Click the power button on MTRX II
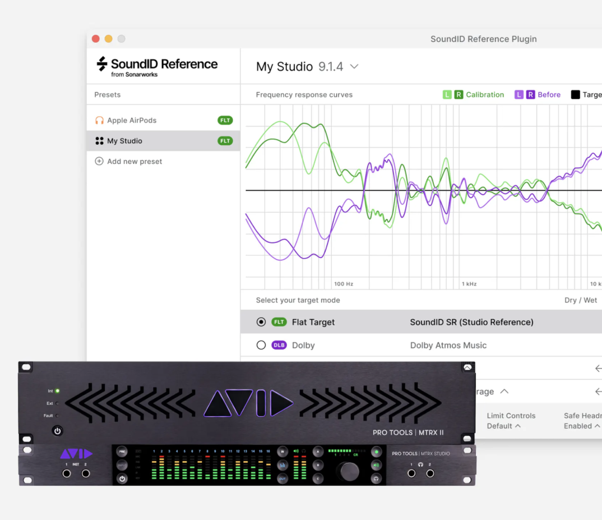This screenshot has height=520, width=602. (57, 431)
